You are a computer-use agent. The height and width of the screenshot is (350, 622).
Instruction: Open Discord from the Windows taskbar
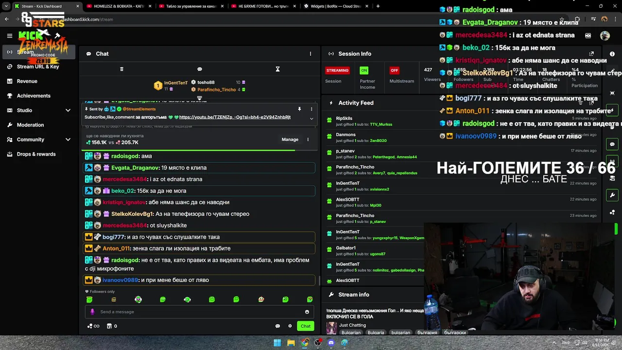click(331, 343)
